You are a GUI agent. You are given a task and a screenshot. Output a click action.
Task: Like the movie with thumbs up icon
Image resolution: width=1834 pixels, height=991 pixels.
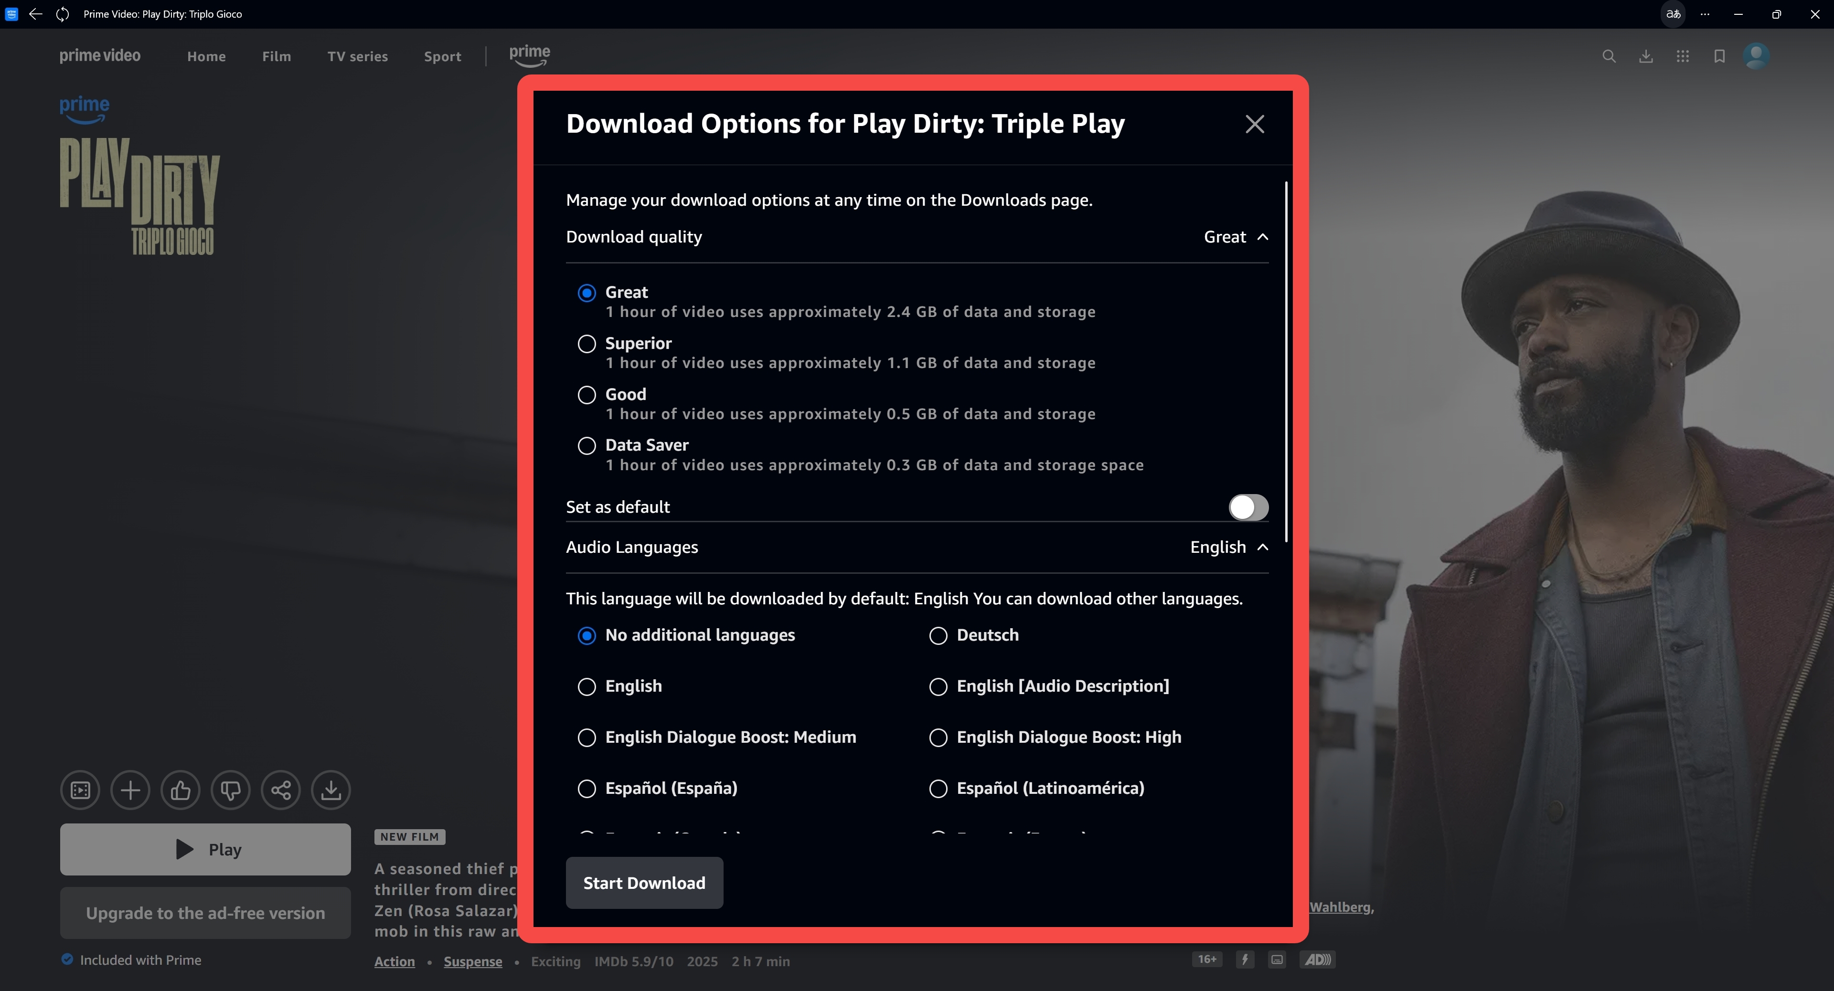[x=180, y=790]
